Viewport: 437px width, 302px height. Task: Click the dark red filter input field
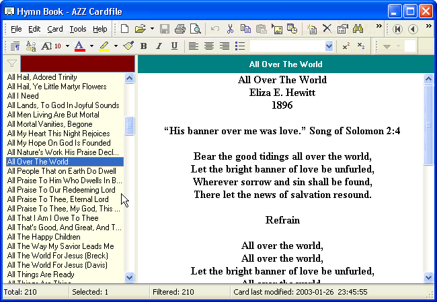coord(77,64)
